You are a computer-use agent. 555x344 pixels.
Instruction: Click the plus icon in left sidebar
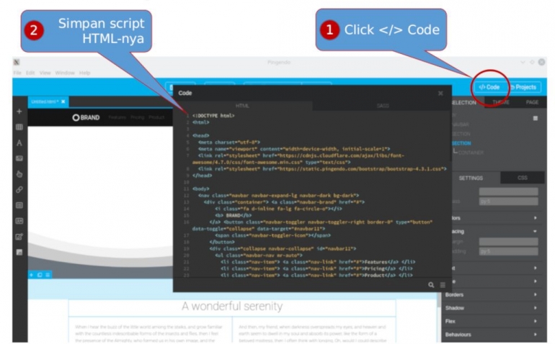click(x=19, y=112)
